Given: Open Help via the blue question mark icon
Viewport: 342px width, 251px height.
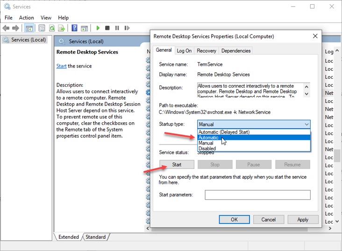Looking at the screenshot, I should point(74,28).
